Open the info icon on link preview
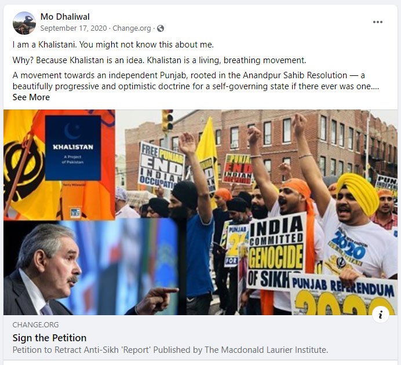 [380, 315]
